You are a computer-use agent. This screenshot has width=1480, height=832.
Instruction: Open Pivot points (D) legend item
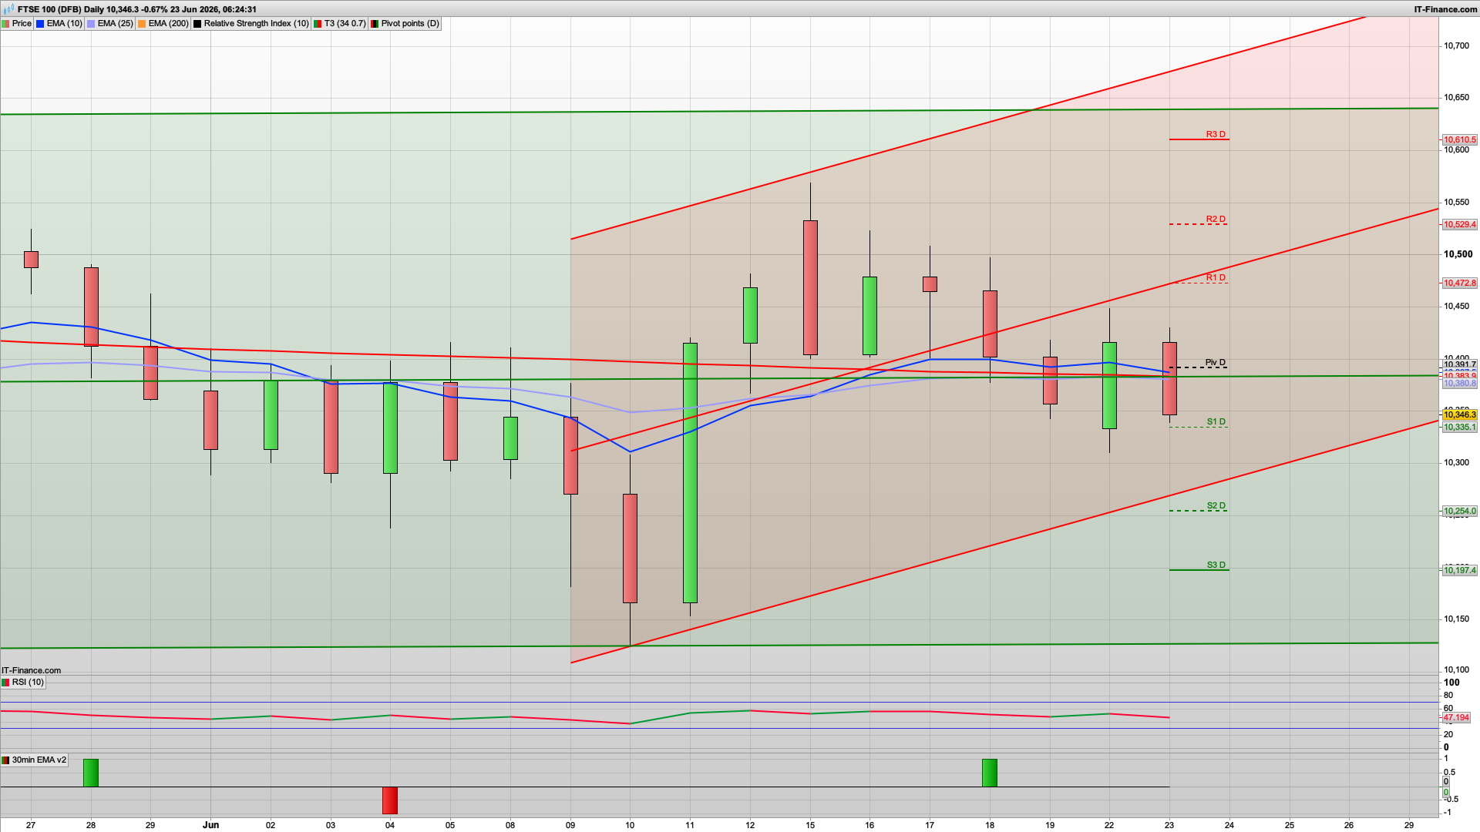tap(405, 24)
